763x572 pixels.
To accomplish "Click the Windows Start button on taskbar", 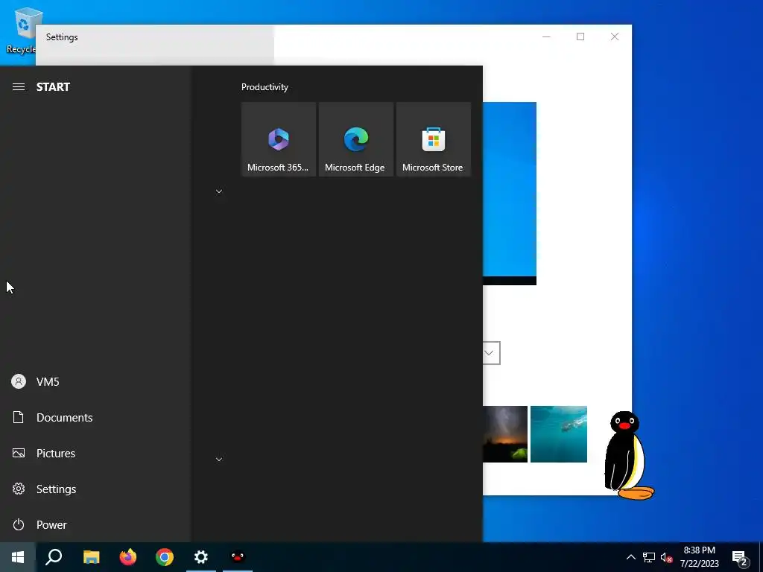I will coord(18,557).
